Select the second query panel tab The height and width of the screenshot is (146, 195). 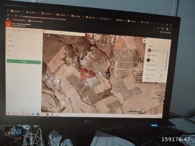pyautogui.click(x=13, y=30)
